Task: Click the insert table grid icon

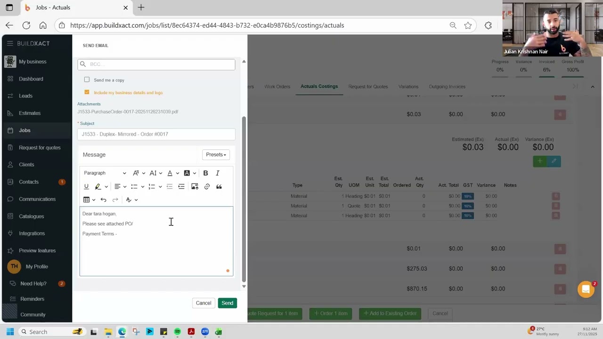Action: click(x=86, y=200)
